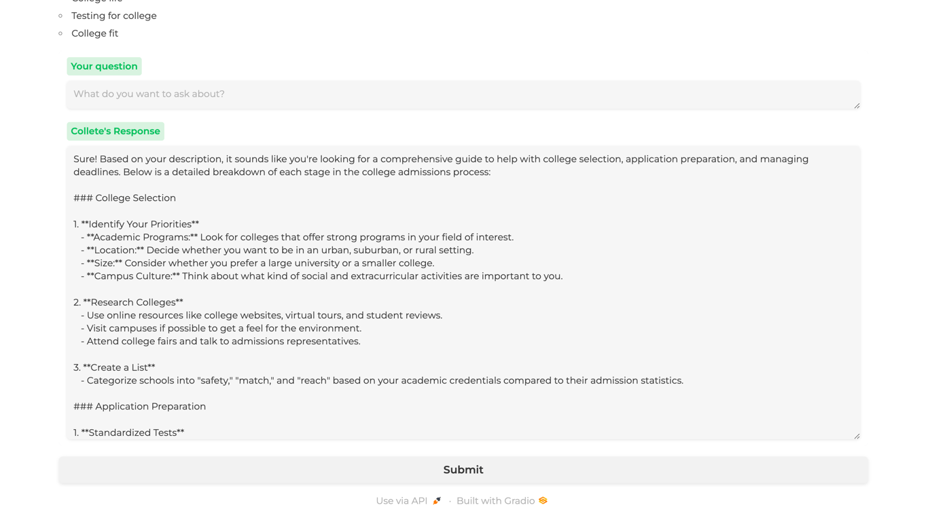This screenshot has width=928, height=516.
Task: Open the "Use via API" link
Action: (x=401, y=501)
